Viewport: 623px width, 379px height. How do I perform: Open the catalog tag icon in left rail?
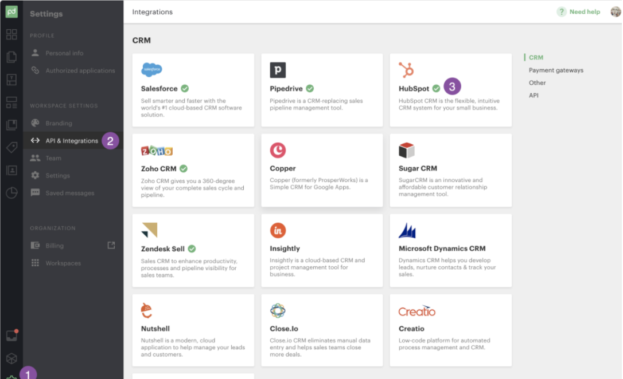click(x=11, y=148)
